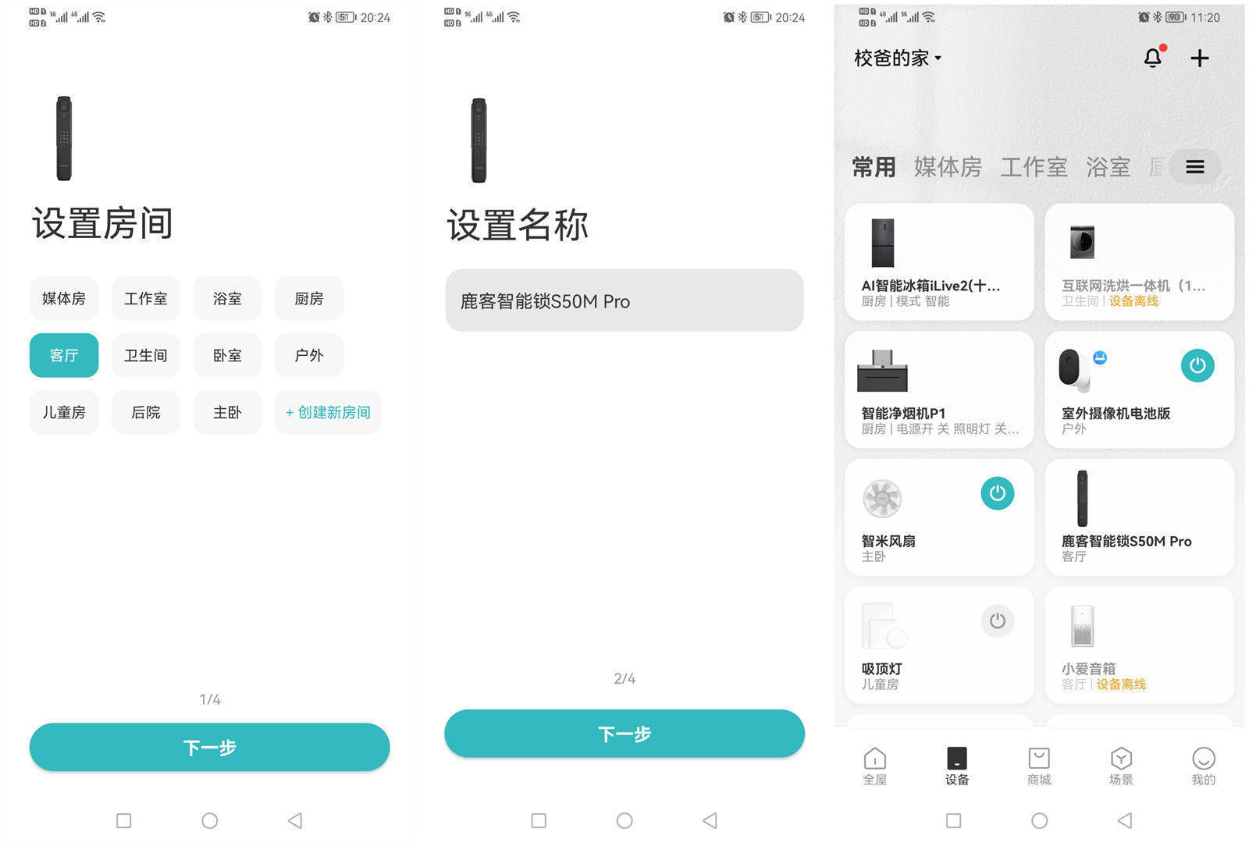Viewport: 1249px width, 846px height.
Task: Select the 儿童房 room chip
Action: point(64,412)
